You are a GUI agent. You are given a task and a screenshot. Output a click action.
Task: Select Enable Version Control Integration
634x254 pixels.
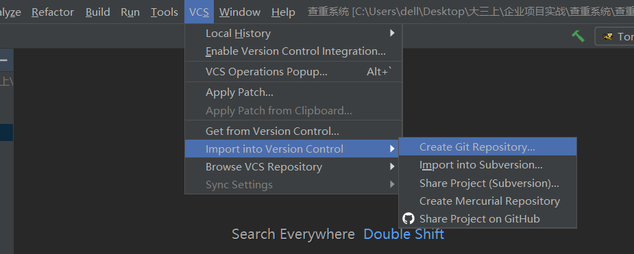tap(293, 51)
